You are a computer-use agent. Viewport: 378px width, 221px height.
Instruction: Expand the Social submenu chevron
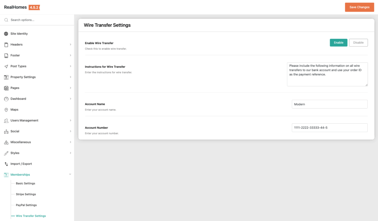click(x=70, y=131)
